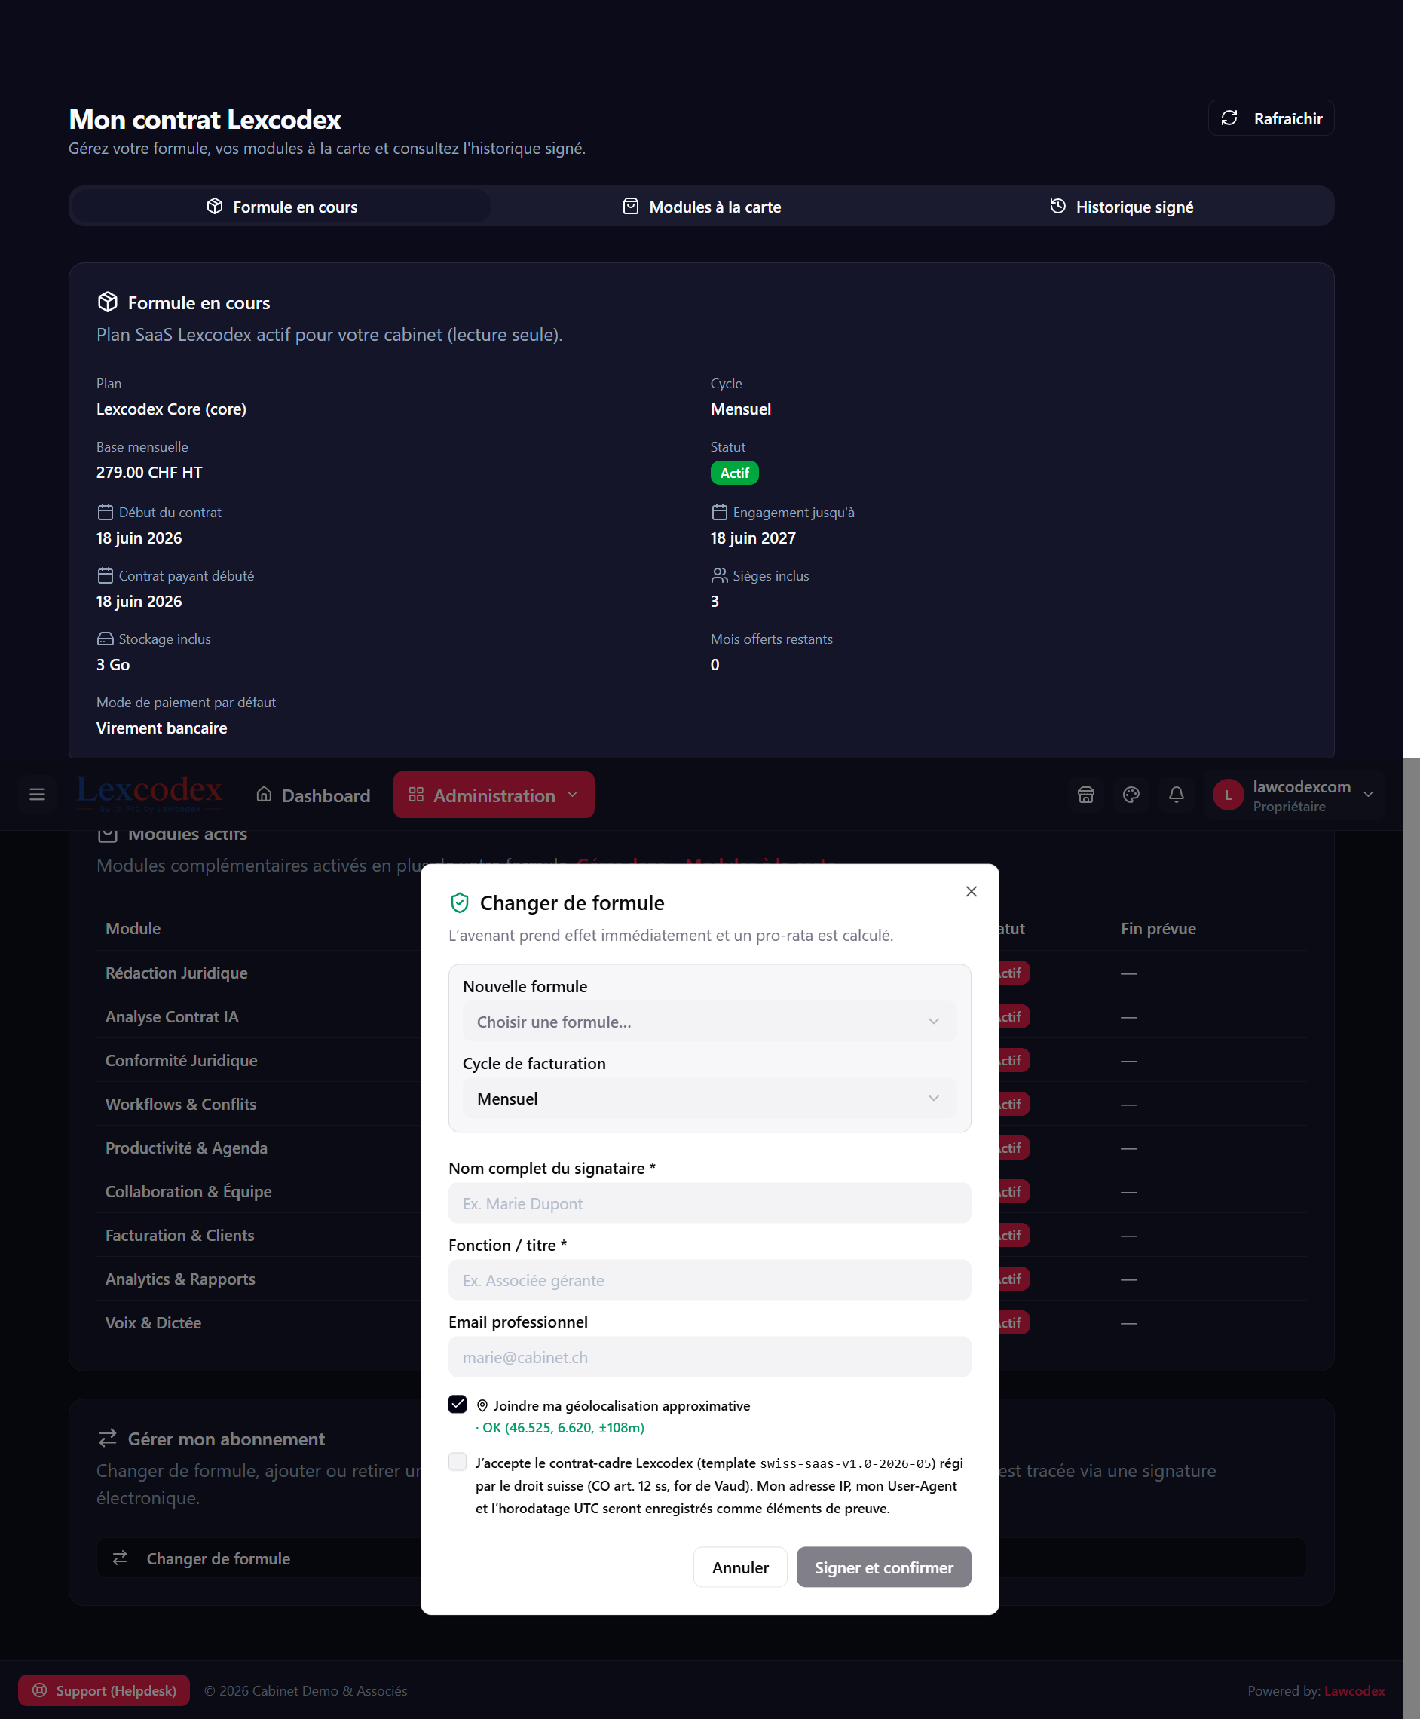Click the Sièges inclus users icon
The height and width of the screenshot is (1719, 1420).
click(x=719, y=575)
